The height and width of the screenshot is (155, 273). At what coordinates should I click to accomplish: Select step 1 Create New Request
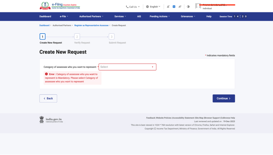[x=42, y=37]
